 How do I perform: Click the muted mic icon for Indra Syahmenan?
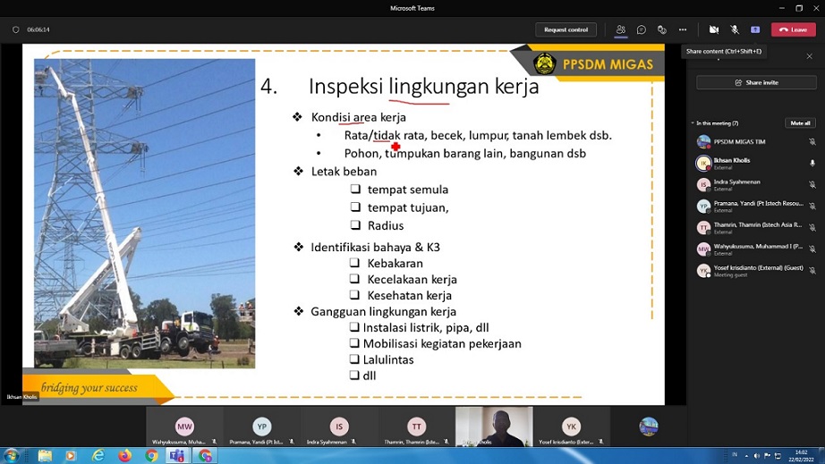click(812, 185)
